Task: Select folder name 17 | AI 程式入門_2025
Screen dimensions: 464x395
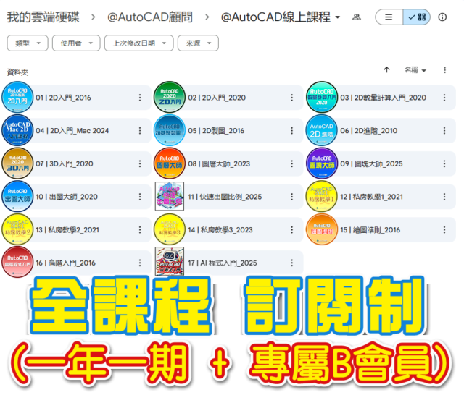Action: pos(223,263)
